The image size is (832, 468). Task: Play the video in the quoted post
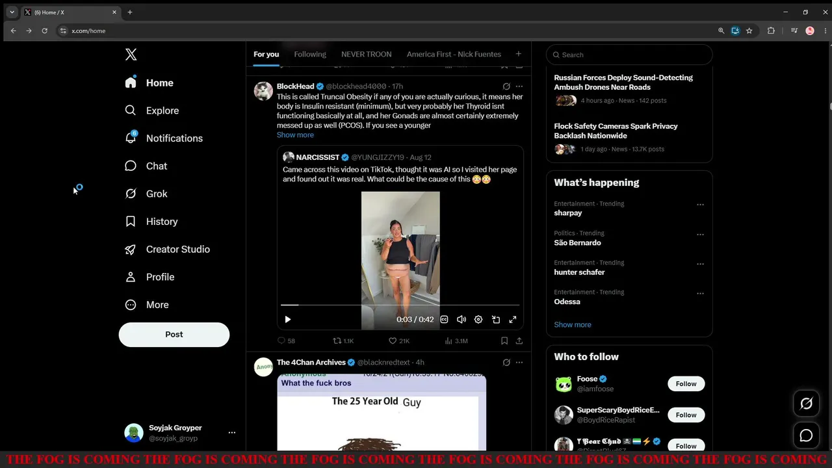coord(288,319)
